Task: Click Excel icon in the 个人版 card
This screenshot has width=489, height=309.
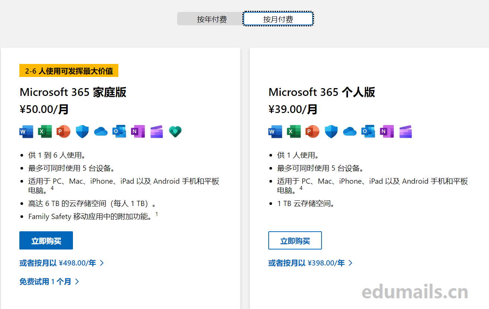Action: [x=294, y=132]
